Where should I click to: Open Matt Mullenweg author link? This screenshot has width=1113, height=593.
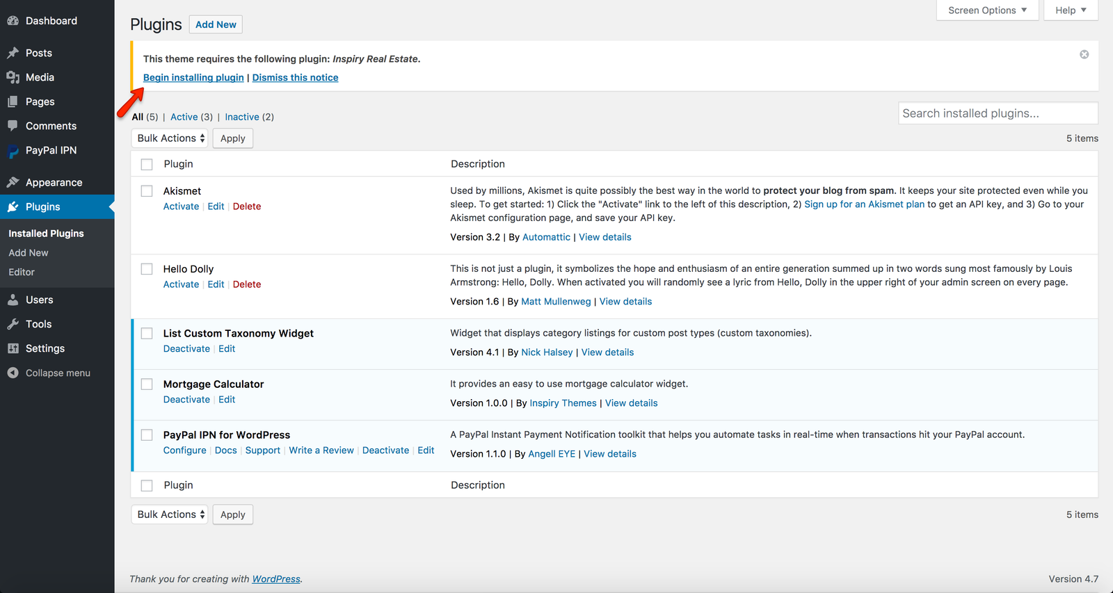556,302
